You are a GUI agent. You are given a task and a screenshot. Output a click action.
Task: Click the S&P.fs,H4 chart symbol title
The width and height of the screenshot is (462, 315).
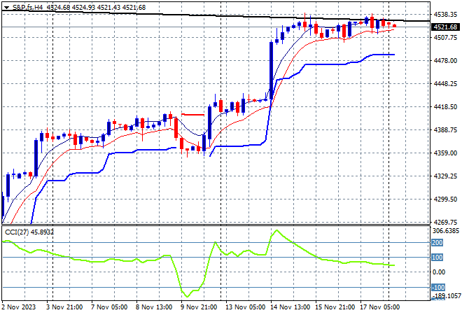click(x=34, y=7)
